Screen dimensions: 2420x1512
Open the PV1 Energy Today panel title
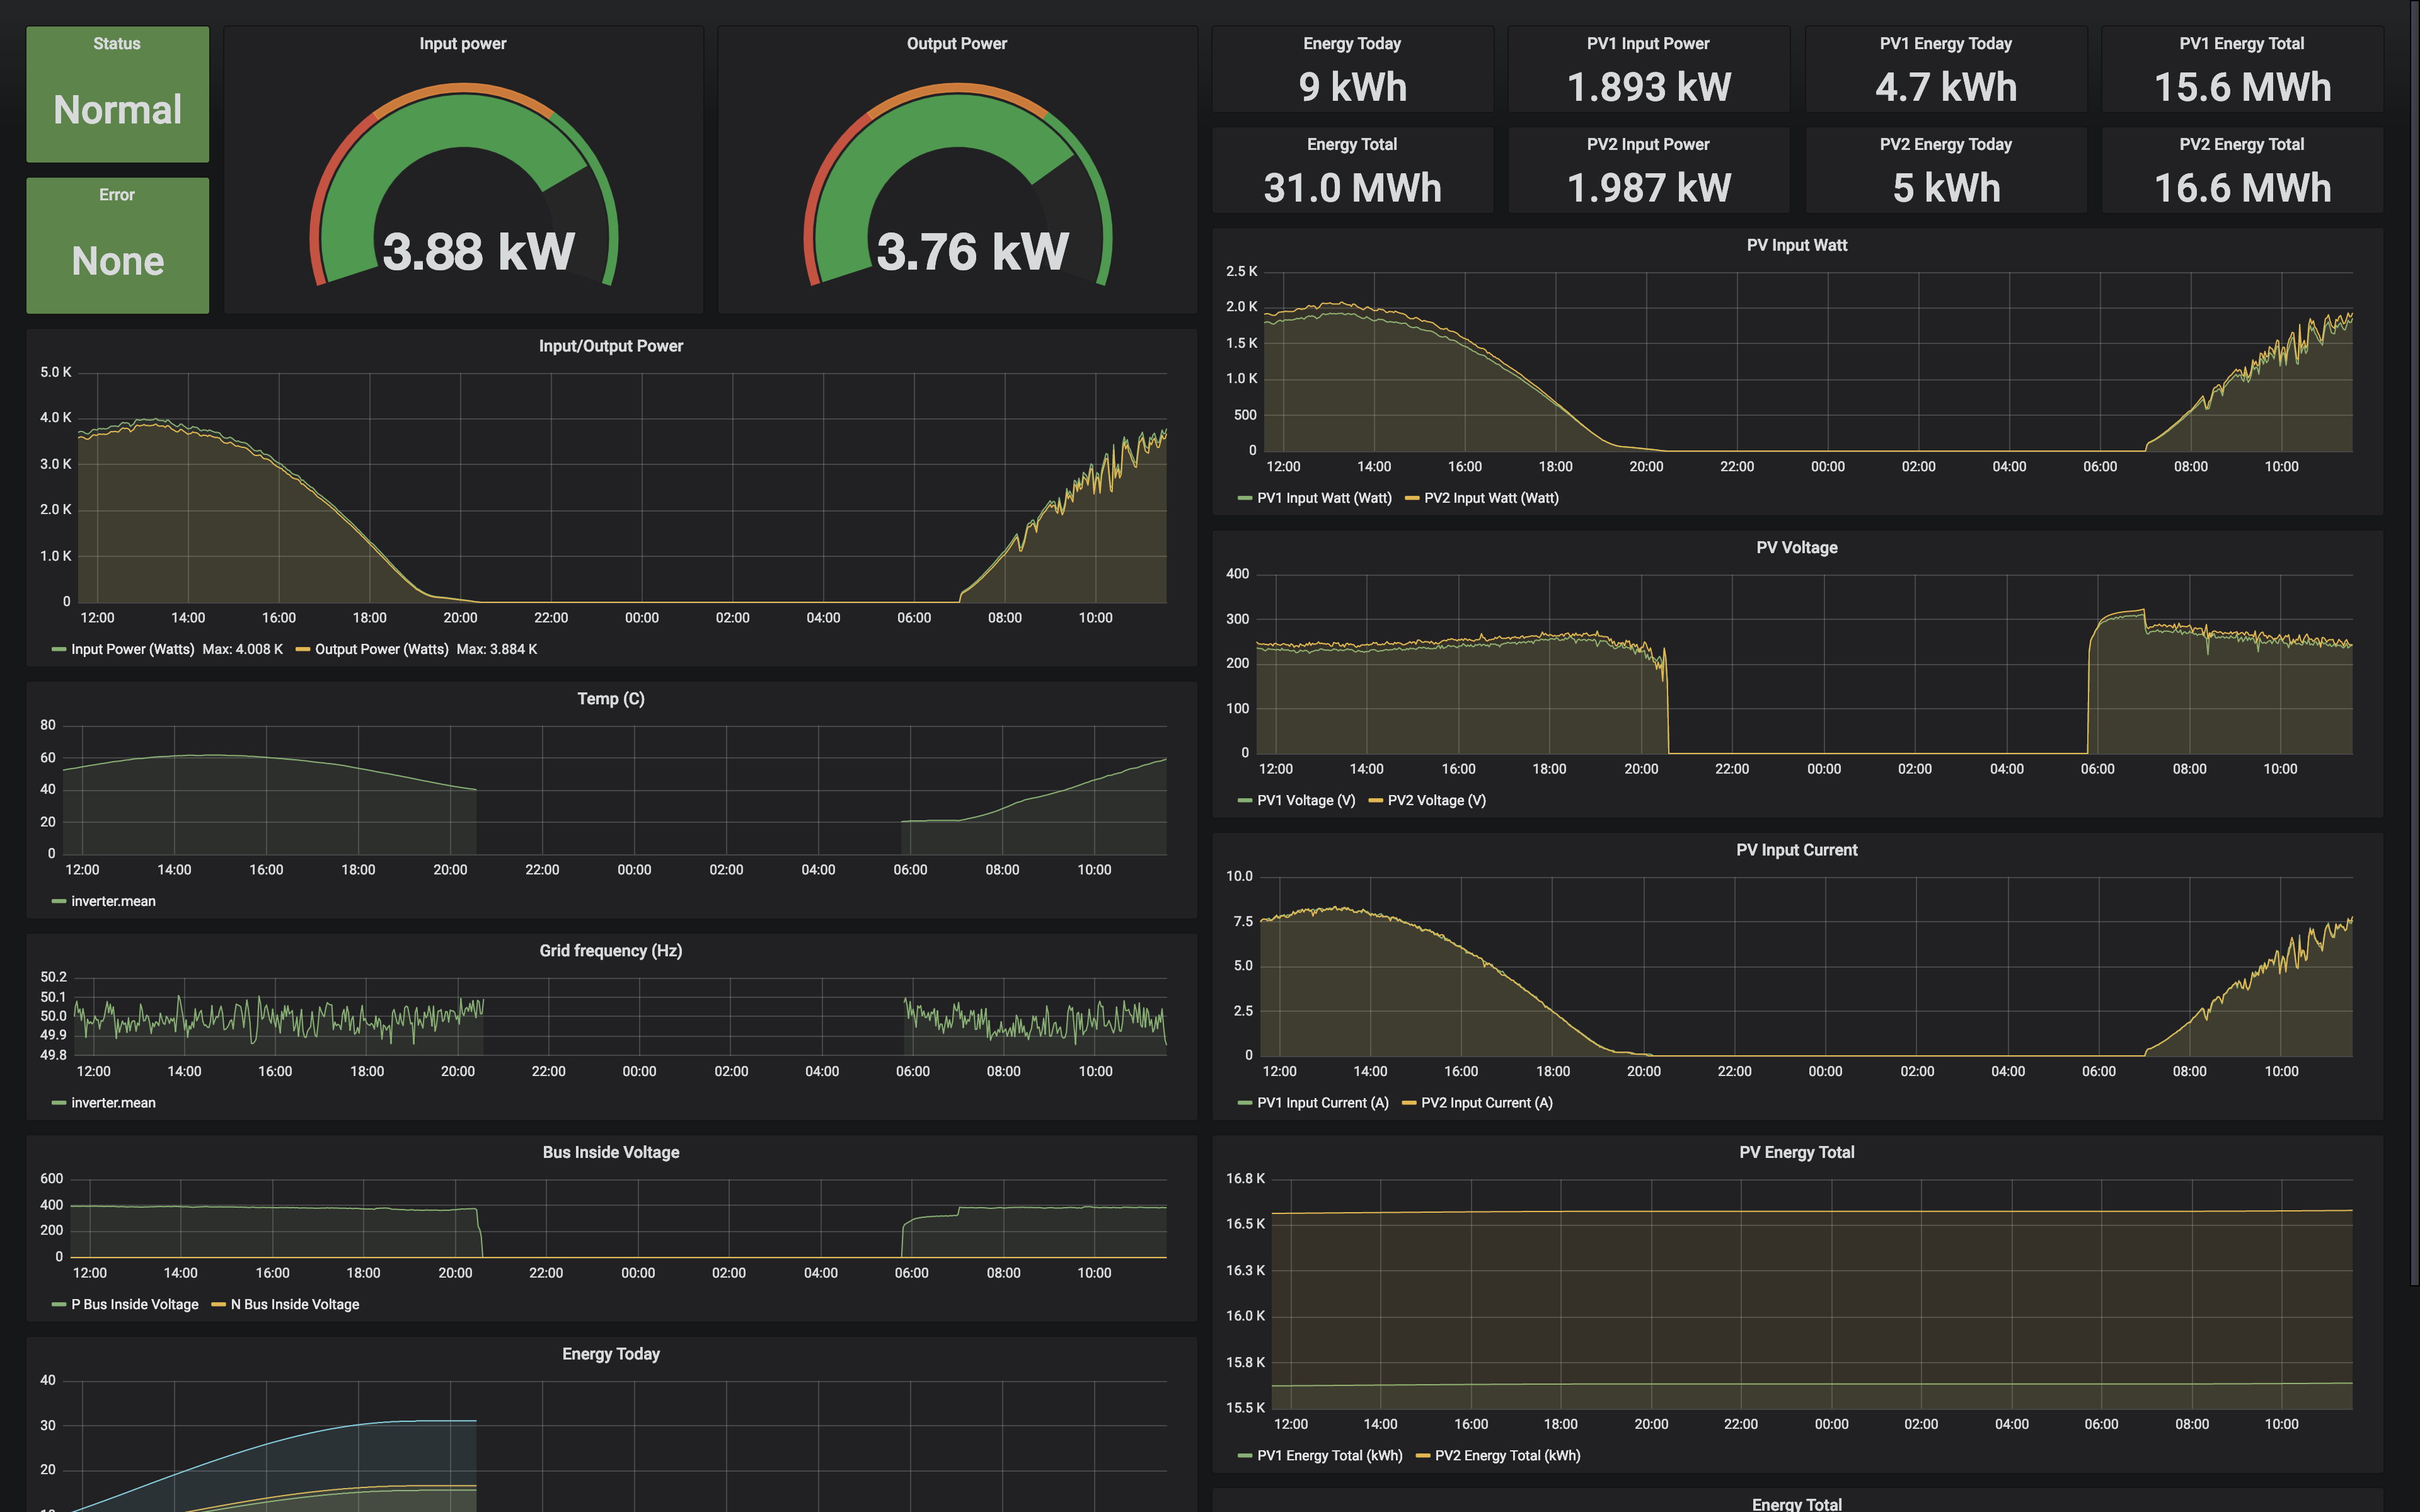[x=1946, y=44]
